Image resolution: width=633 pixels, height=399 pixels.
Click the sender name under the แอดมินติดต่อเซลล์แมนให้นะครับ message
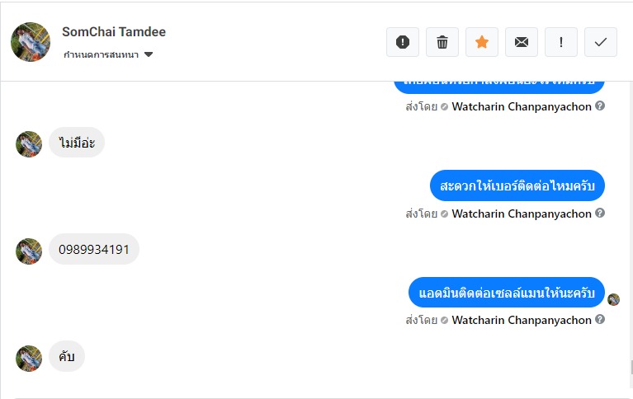(522, 320)
